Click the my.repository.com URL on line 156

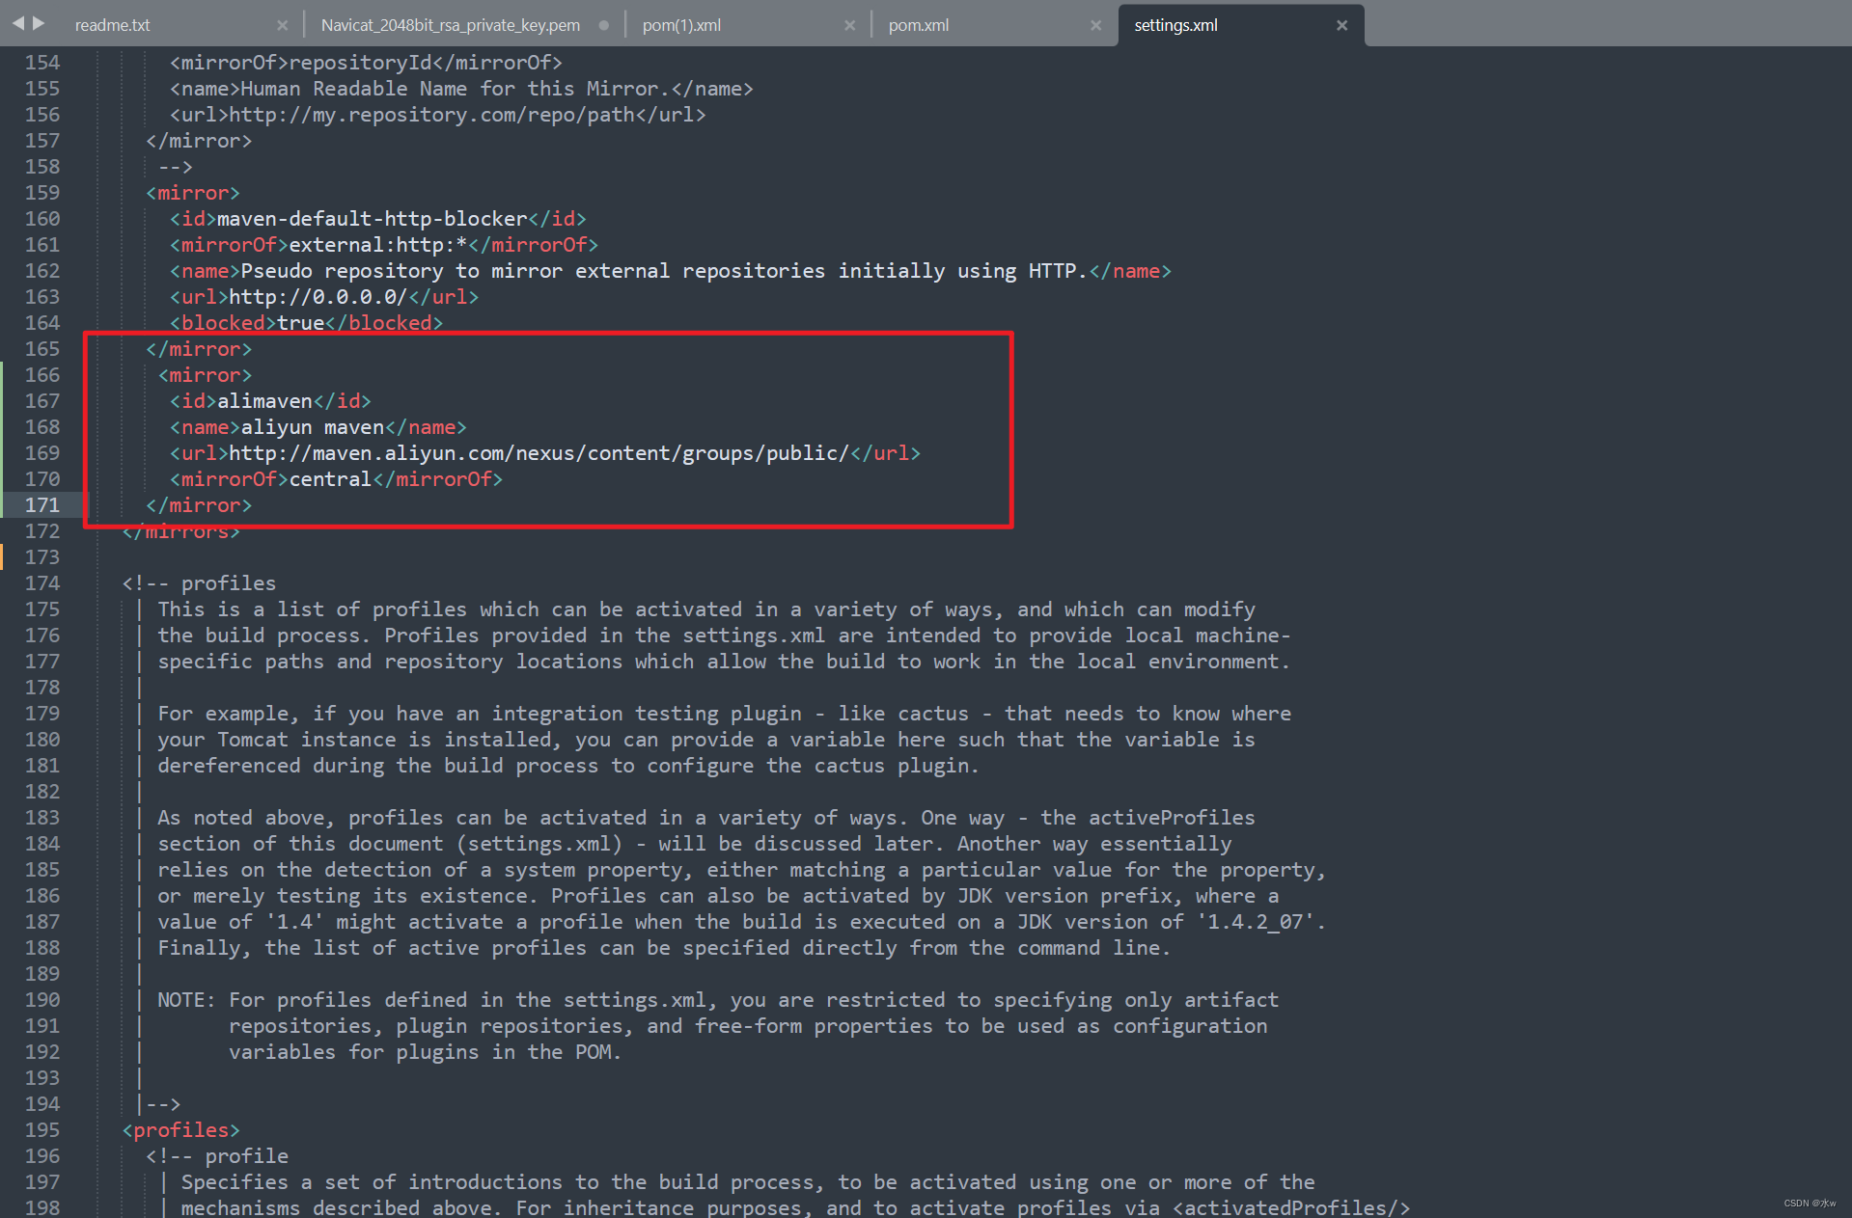coord(429,114)
